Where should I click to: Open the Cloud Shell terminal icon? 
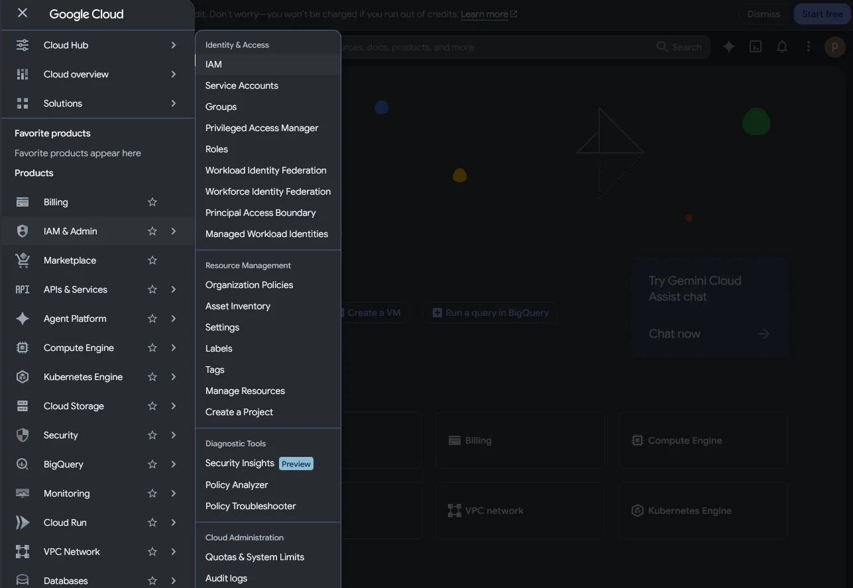tap(756, 46)
